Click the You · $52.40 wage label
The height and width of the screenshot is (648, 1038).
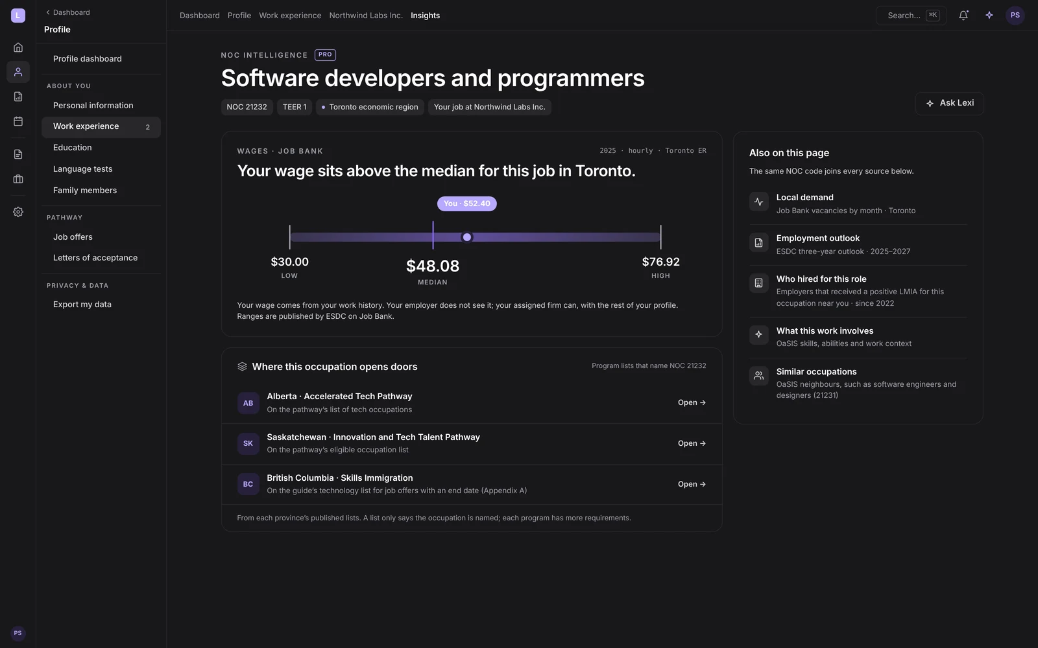coord(467,203)
